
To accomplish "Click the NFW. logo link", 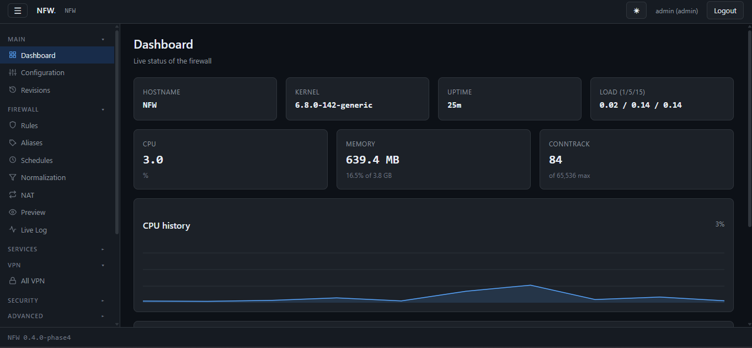I will click(46, 10).
